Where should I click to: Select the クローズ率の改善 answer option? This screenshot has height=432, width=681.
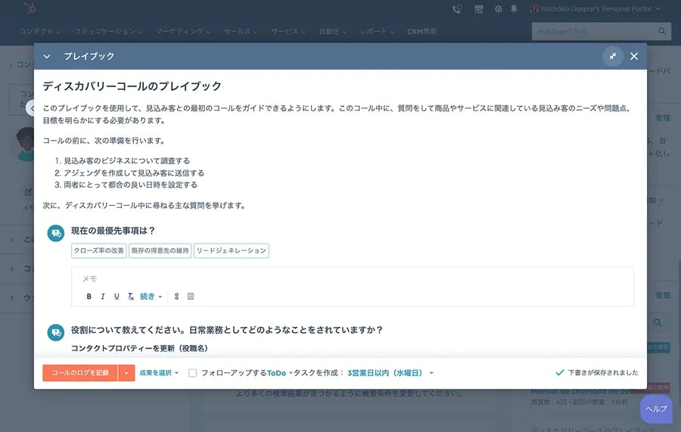pyautogui.click(x=98, y=250)
